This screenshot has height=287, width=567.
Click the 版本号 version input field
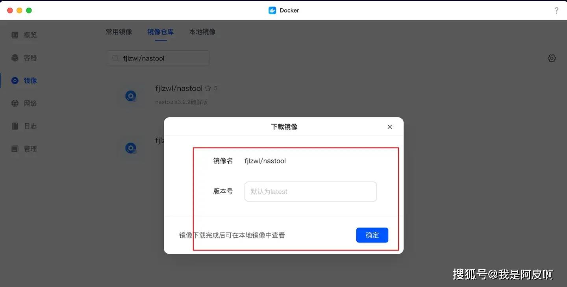coord(310,191)
